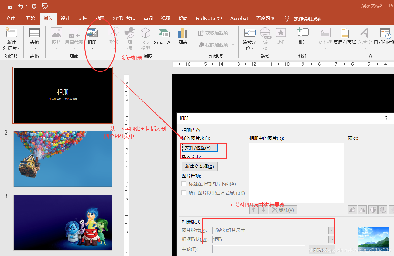Screen dimensions: 394x256
Task: Click the start presentation from beginning icon
Action: point(45,6)
